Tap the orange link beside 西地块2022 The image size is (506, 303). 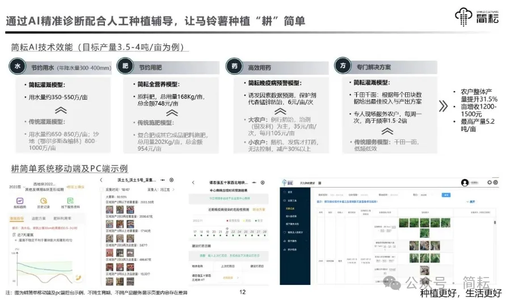[x=75, y=187]
